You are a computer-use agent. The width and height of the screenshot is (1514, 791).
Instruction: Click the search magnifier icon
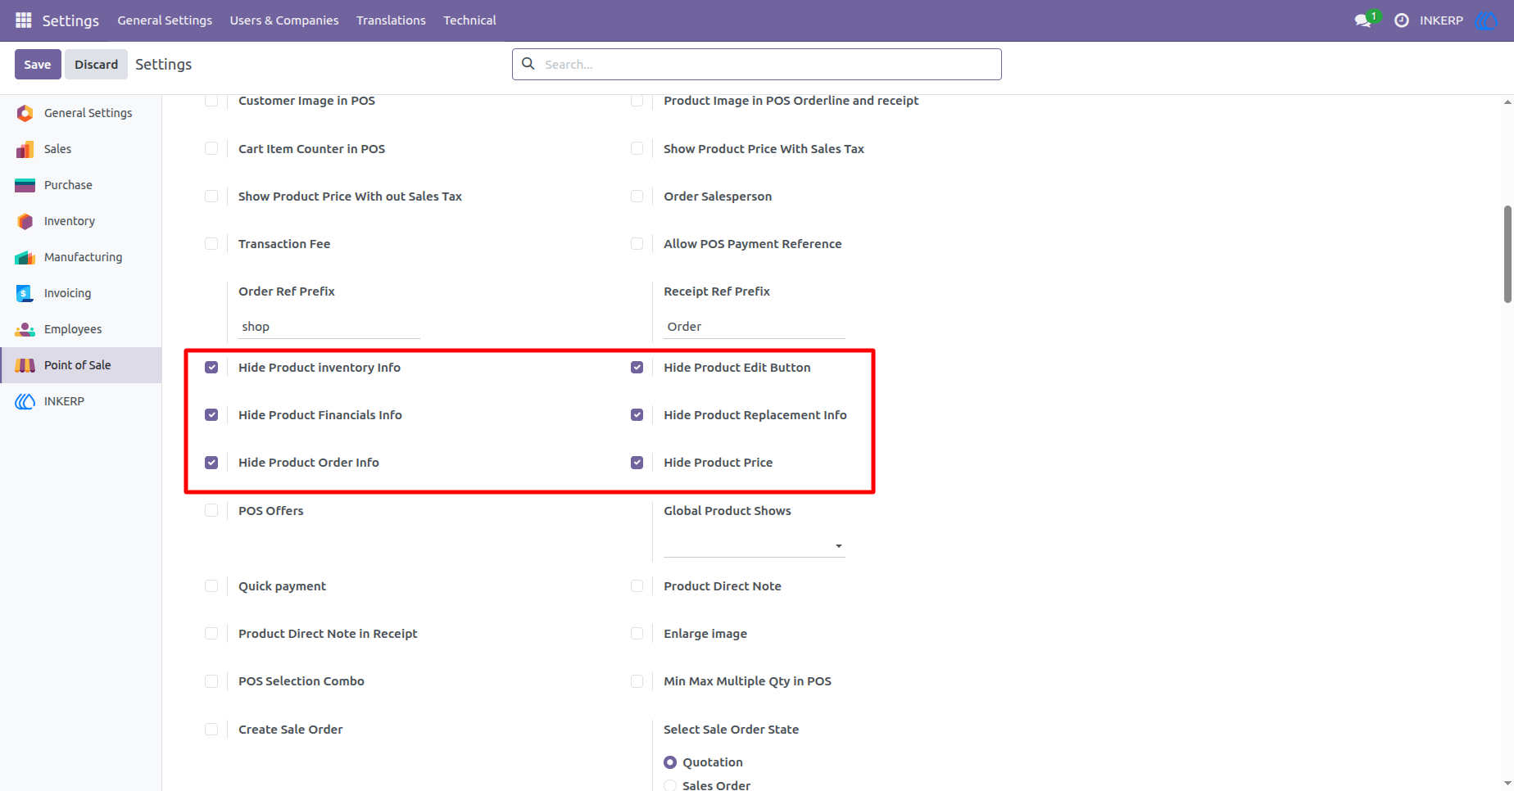coord(528,64)
